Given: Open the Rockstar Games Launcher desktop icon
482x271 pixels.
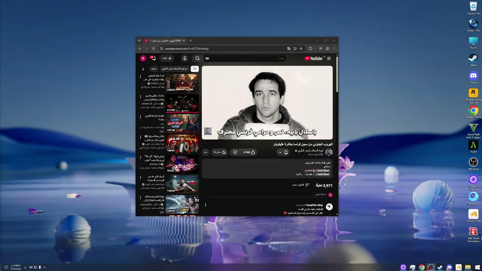Looking at the screenshot, I should click(473, 96).
